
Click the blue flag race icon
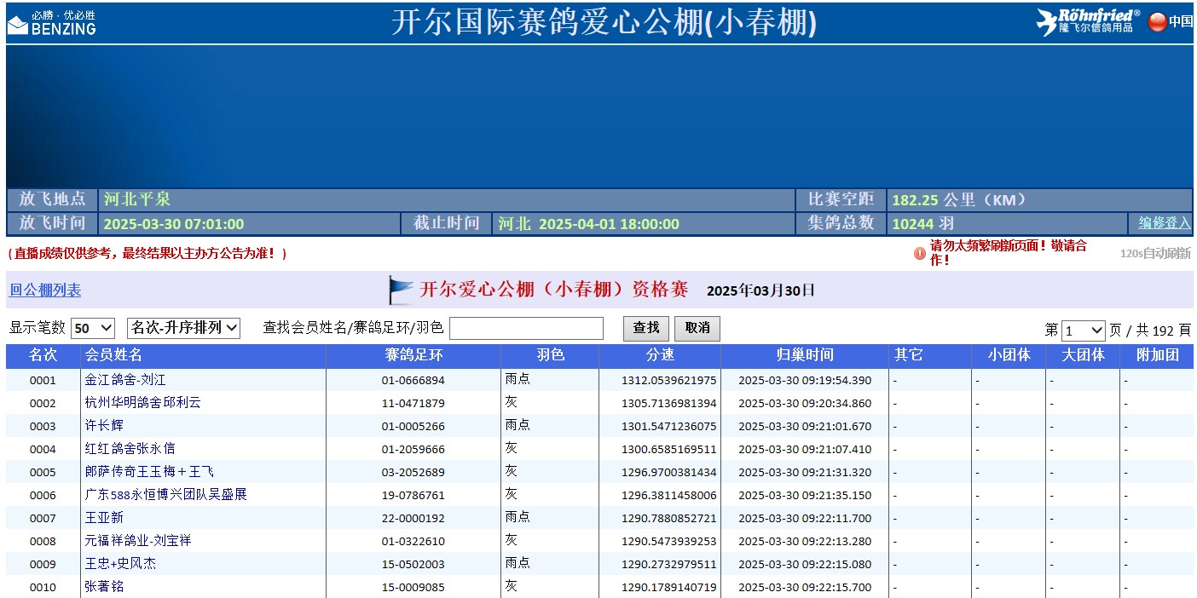pos(400,290)
